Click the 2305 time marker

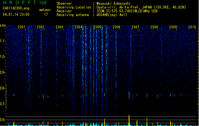click(97, 27)
